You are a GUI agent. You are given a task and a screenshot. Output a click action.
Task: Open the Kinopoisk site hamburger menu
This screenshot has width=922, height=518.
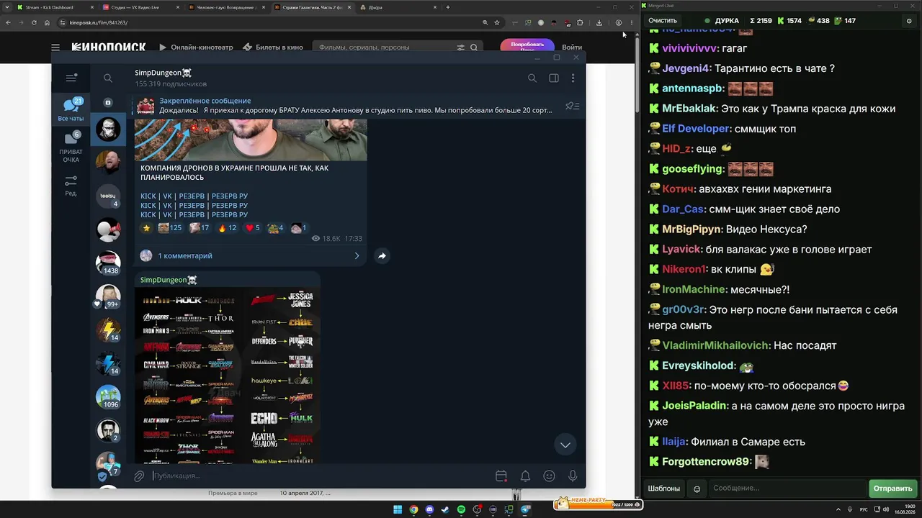pyautogui.click(x=55, y=47)
